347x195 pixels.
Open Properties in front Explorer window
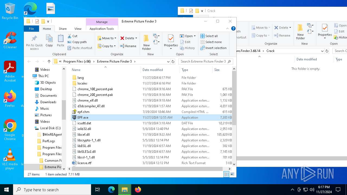point(171,42)
